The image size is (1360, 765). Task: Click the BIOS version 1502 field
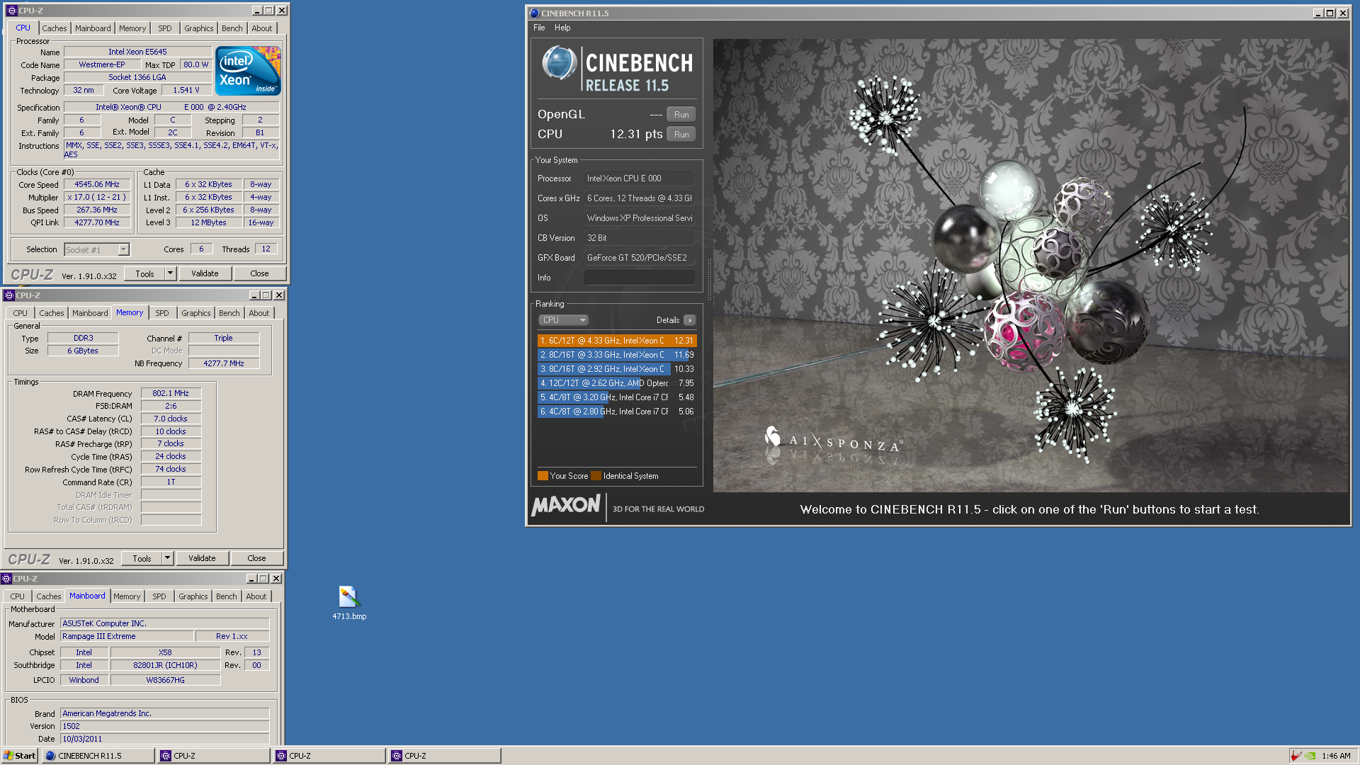pos(164,726)
